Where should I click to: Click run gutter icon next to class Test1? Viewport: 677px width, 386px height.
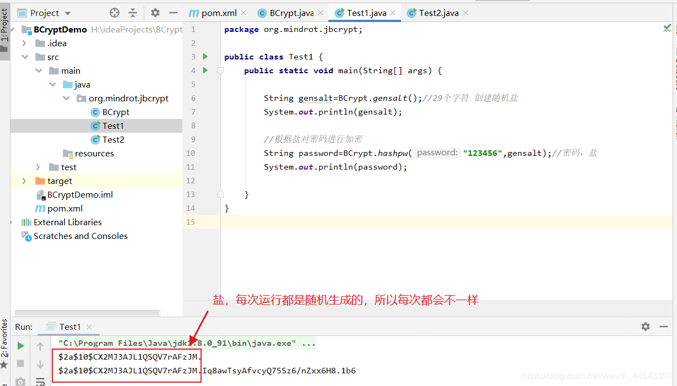[205, 56]
